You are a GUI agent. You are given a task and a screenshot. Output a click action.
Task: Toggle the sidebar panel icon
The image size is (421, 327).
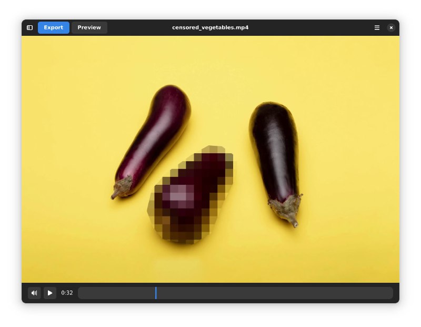click(30, 28)
